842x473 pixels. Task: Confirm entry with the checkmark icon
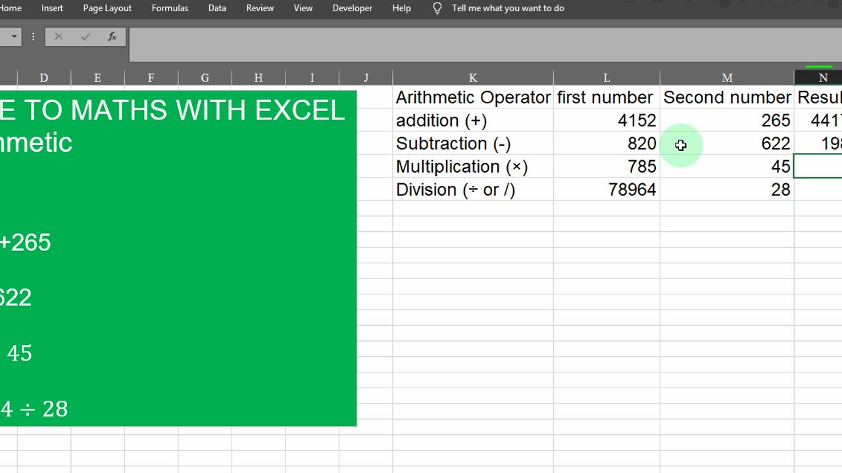(x=86, y=37)
